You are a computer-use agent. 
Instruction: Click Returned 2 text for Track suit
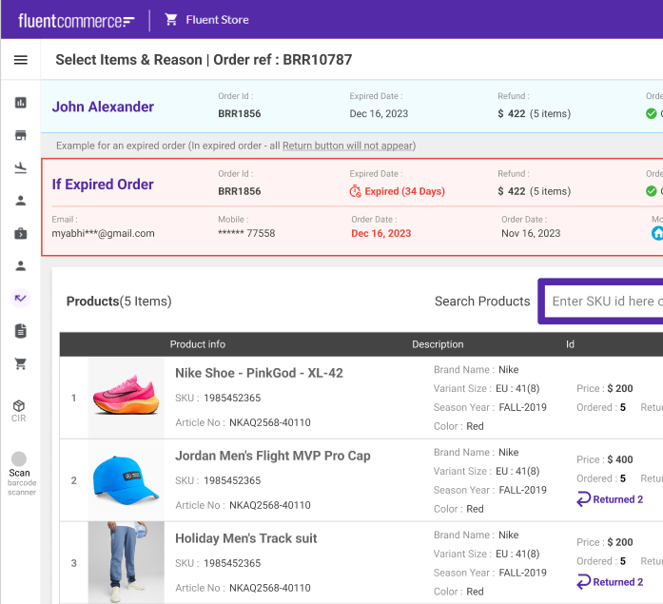point(617,582)
